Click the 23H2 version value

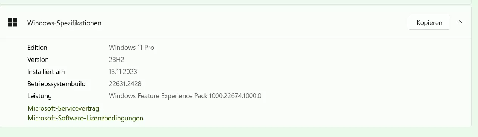117,60
